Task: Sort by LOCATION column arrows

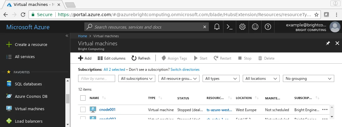Action: click(x=257, y=98)
